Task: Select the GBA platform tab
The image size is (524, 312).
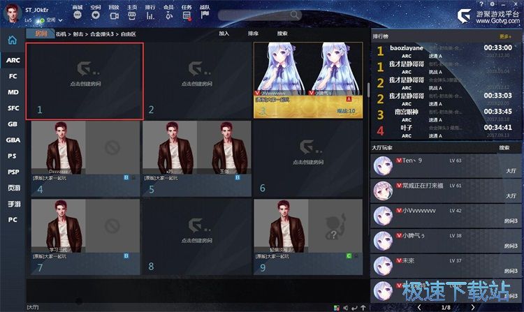Action: 13,140
